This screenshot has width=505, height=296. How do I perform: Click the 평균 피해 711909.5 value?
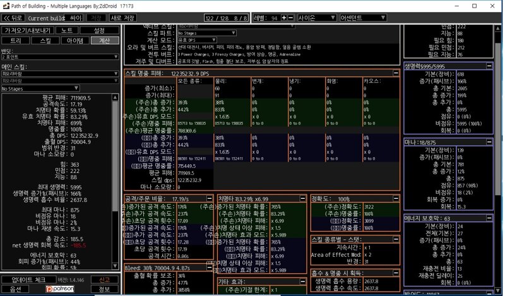tap(81, 98)
